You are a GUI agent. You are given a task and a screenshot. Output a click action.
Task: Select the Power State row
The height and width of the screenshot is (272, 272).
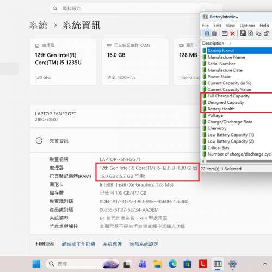[237, 77]
